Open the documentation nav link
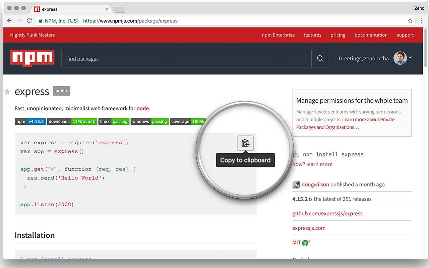The height and width of the screenshot is (268, 429). [x=371, y=35]
